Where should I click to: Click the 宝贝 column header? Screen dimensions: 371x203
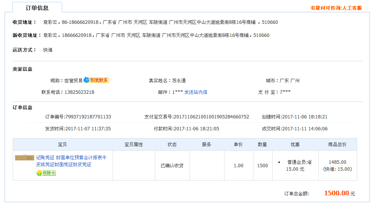[x=63, y=145]
